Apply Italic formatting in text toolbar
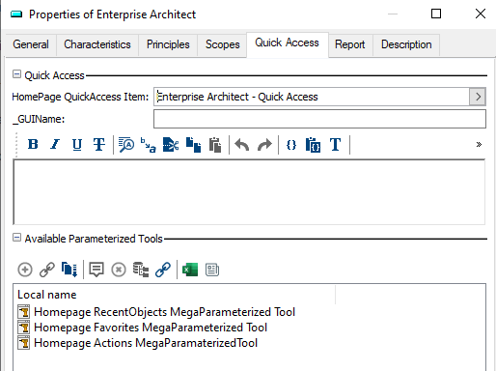 coord(55,144)
